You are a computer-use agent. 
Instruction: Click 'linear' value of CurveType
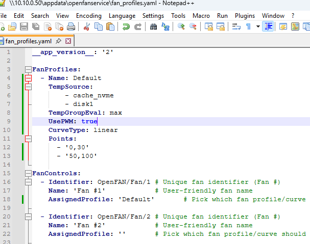click(106, 130)
